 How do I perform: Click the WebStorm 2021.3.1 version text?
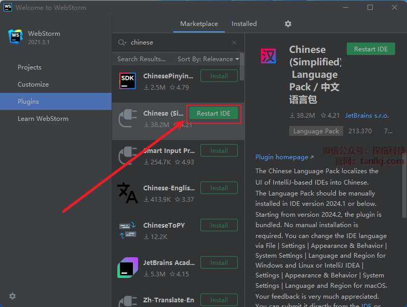[x=38, y=42]
